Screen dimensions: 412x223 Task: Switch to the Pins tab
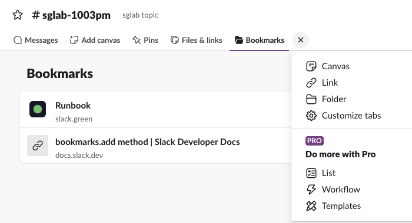pyautogui.click(x=145, y=40)
